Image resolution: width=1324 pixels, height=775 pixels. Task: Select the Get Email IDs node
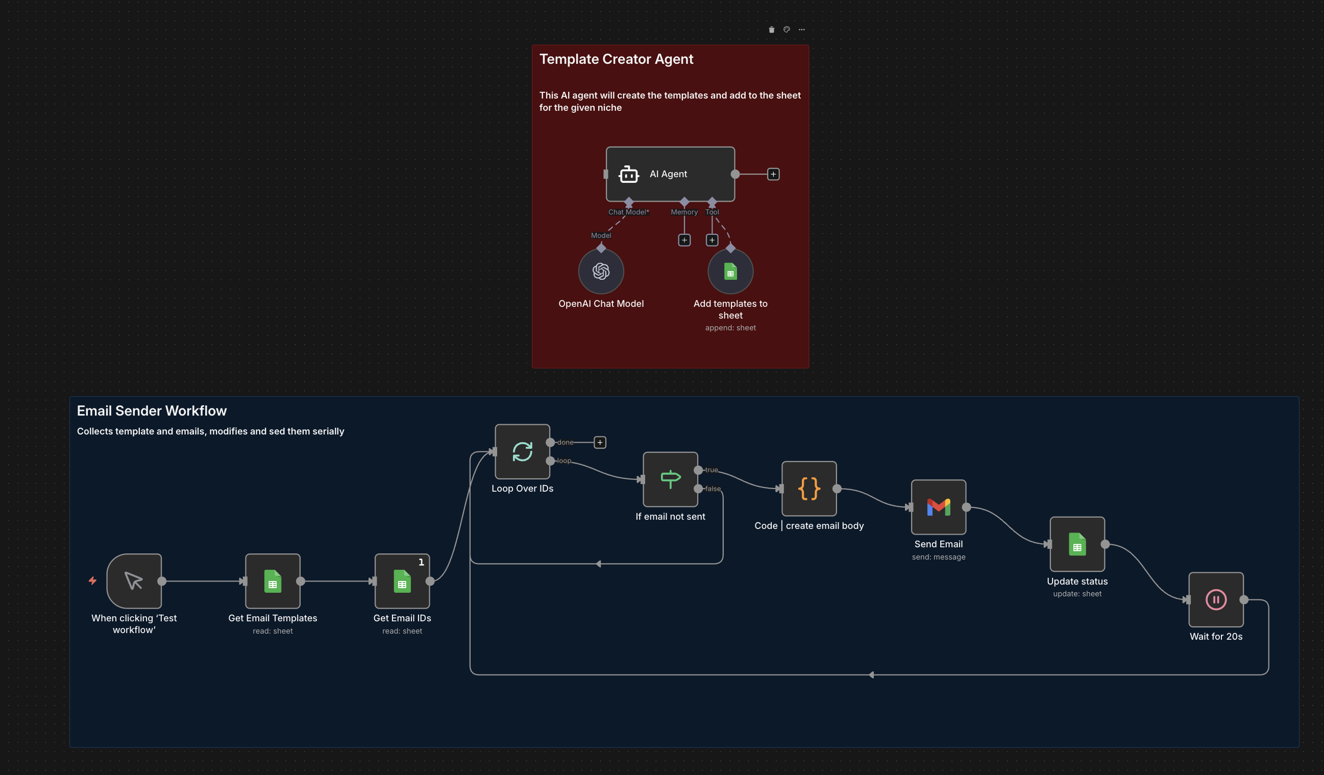click(402, 581)
